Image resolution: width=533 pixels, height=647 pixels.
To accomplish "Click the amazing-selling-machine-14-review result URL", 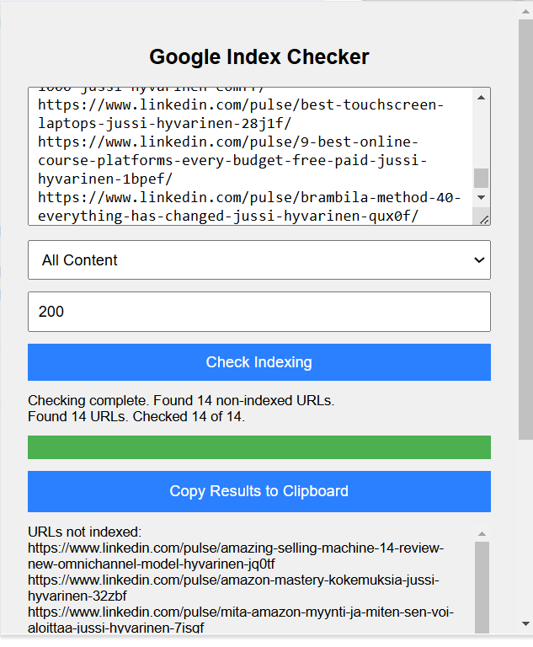I will [x=236, y=556].
